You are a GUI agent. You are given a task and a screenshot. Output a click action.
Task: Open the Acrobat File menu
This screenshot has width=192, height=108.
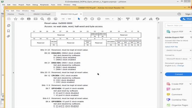tap(7, 11)
